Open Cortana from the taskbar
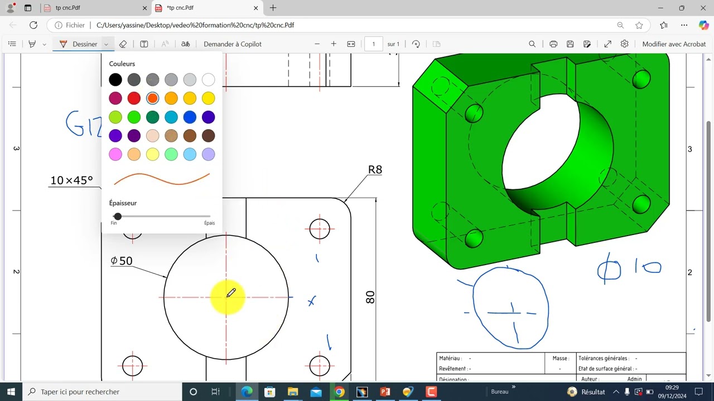 [194, 392]
